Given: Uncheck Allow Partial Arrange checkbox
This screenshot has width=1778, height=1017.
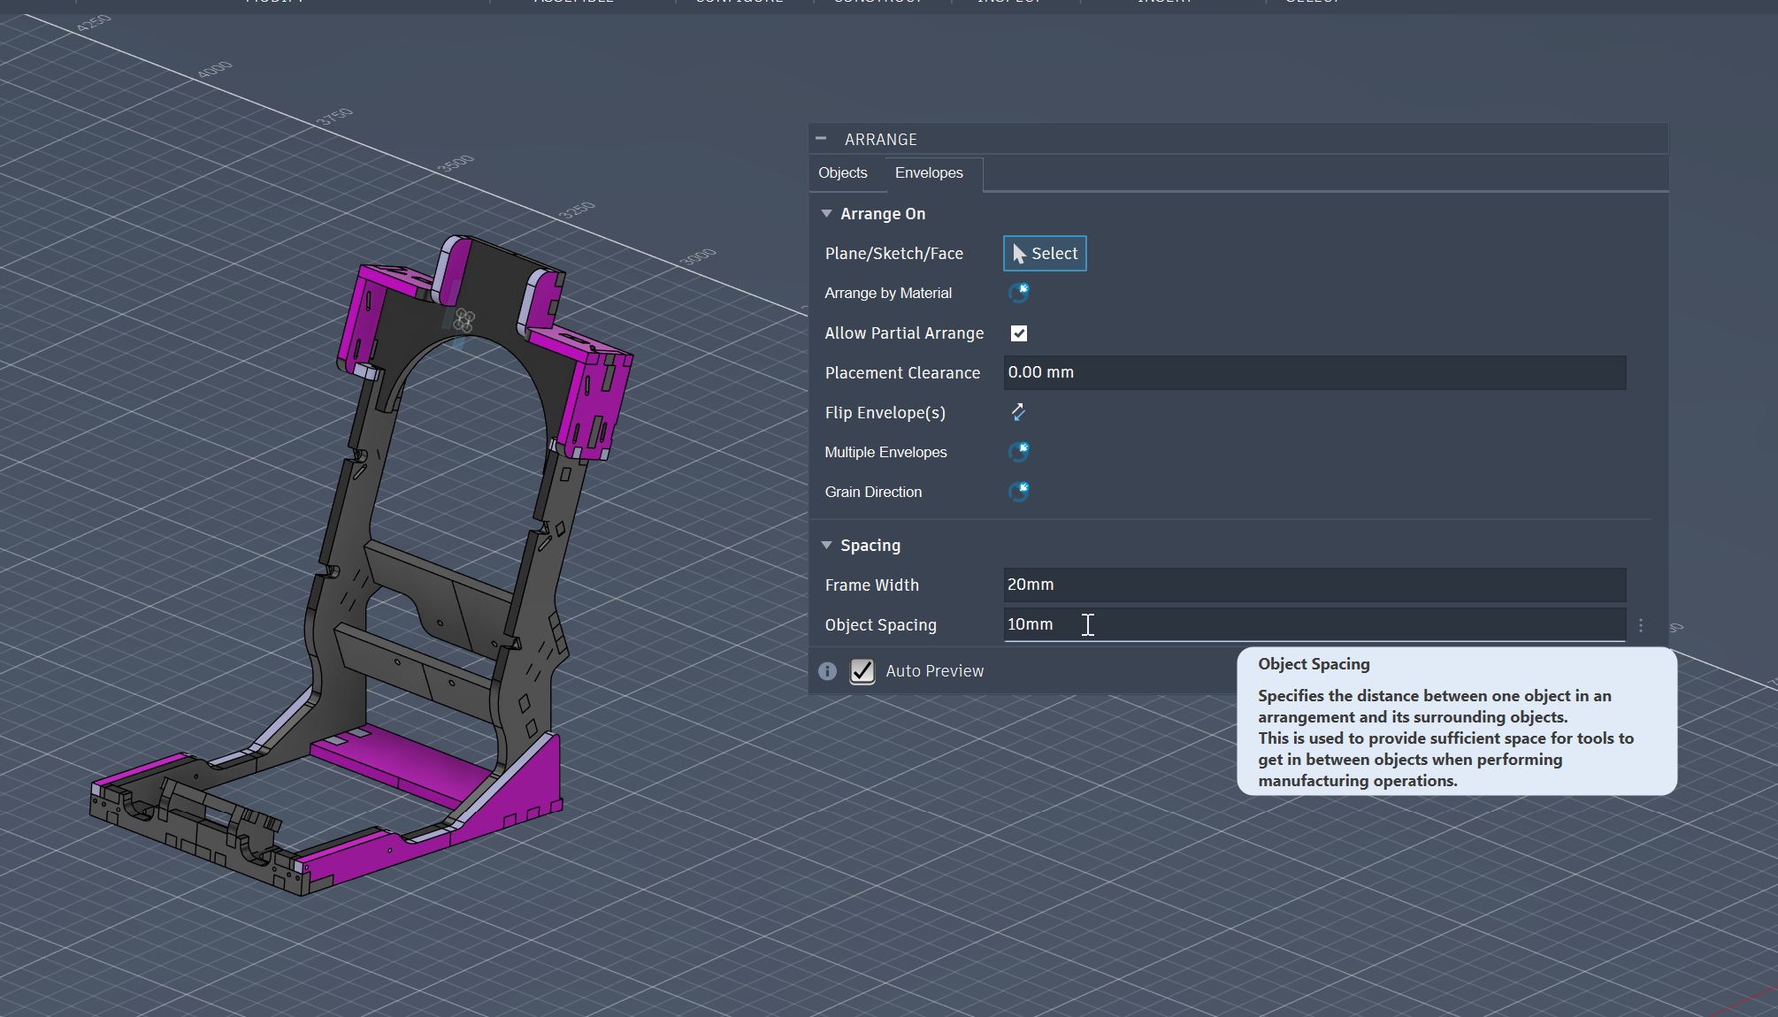Looking at the screenshot, I should (x=1019, y=333).
